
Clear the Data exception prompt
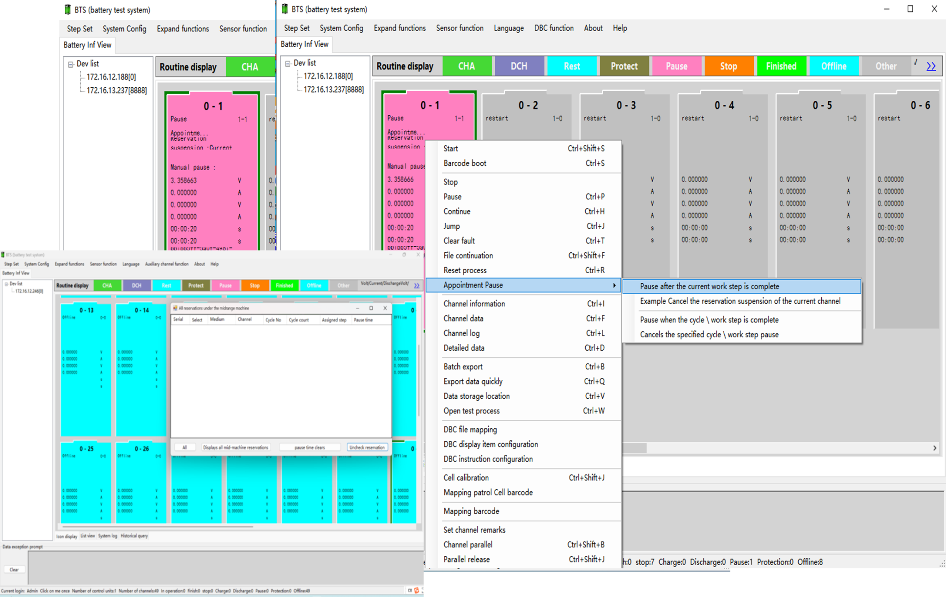14,569
